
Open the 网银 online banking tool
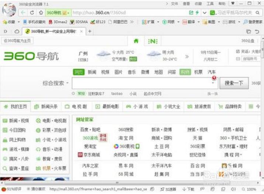coord(168,22)
